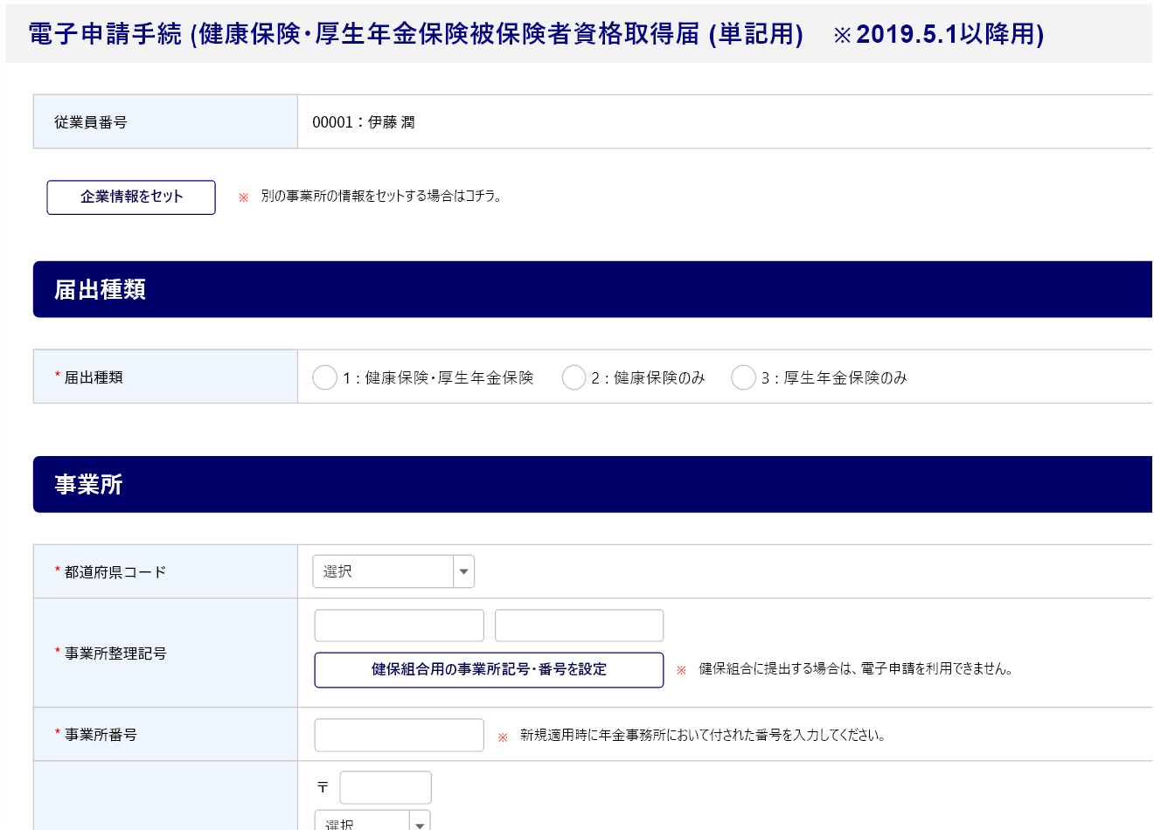Viewport: 1154px width, 830px height.
Task: Click the postal code 〒 input field
Action: [x=386, y=787]
